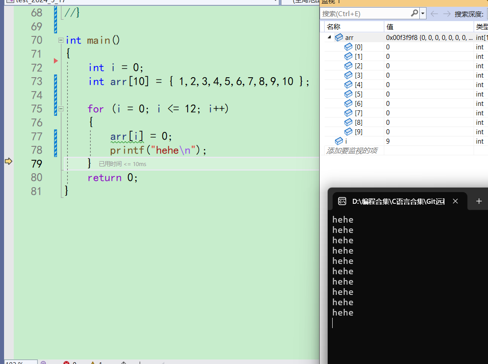The height and width of the screenshot is (364, 488).
Task: Click the watch search magnifier icon
Action: tap(414, 13)
